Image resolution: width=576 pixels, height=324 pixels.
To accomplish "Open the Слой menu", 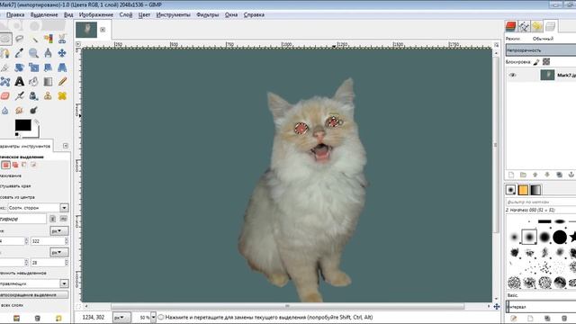I will 126,14.
